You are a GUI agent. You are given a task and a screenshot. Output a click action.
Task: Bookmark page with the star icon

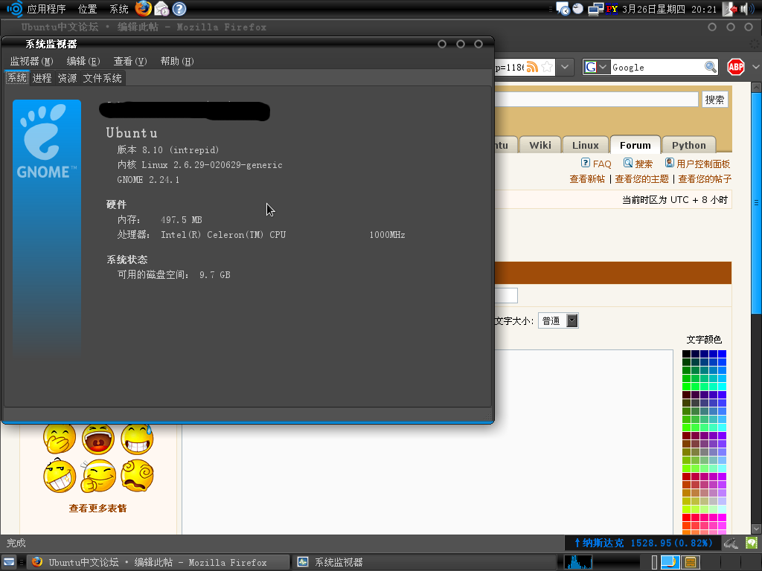click(x=547, y=67)
